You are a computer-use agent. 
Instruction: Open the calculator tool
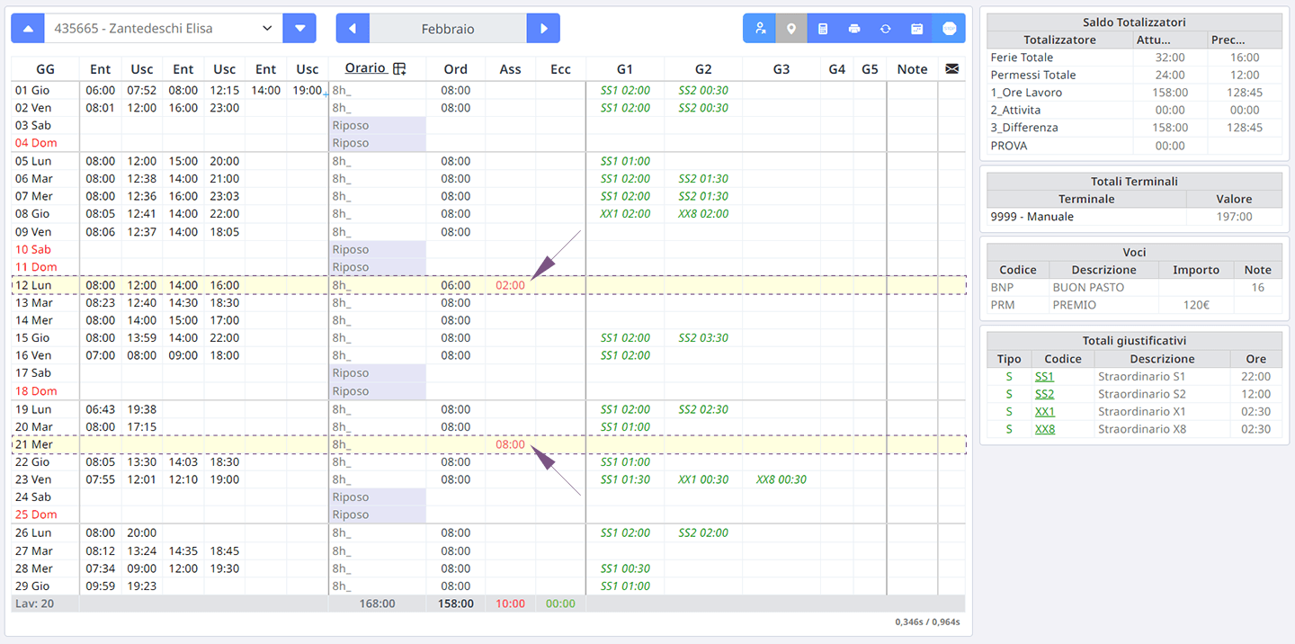coord(823,28)
